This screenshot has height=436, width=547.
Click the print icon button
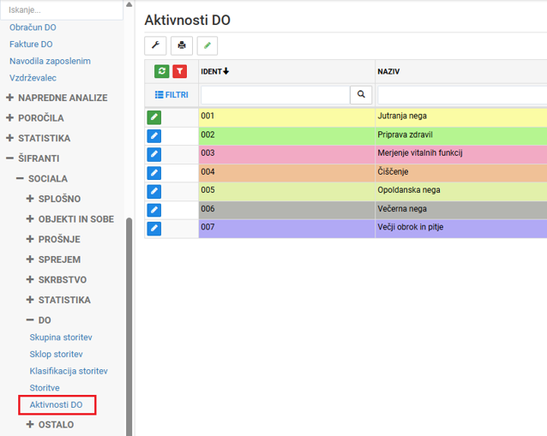pyautogui.click(x=182, y=45)
